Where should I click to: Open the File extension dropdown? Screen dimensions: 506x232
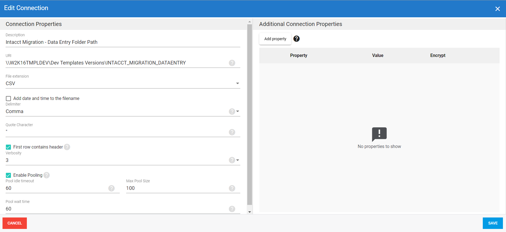click(237, 83)
